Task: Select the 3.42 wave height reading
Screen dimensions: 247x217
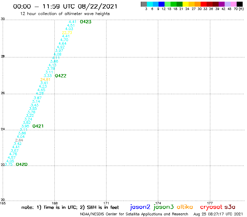Action: 17,144
